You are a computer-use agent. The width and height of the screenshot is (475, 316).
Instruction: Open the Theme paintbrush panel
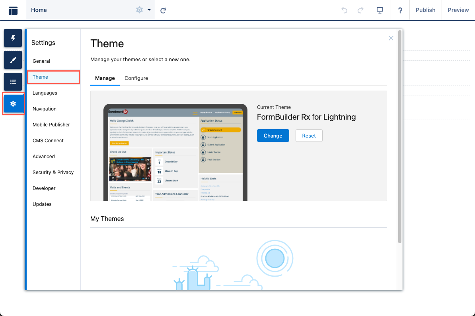[x=13, y=60]
